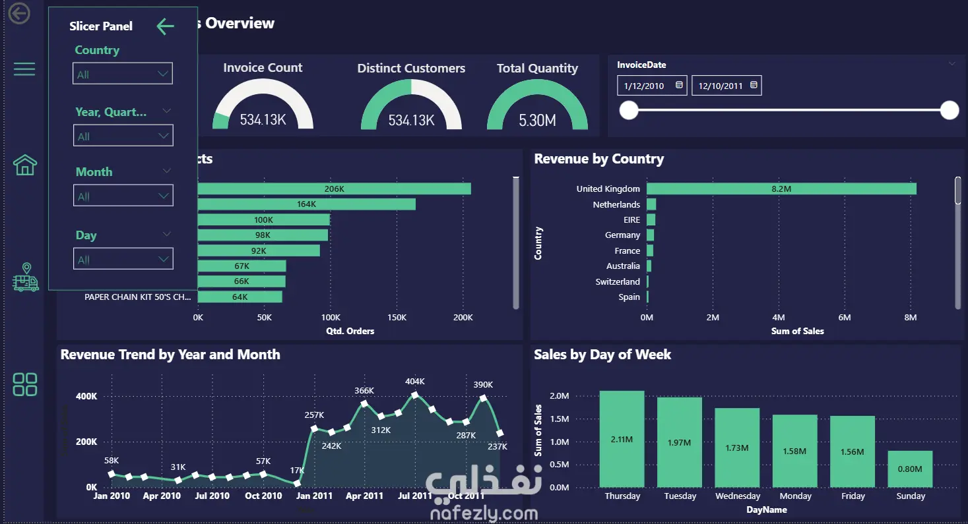
Task: Click the 64K product bar
Action: [240, 297]
